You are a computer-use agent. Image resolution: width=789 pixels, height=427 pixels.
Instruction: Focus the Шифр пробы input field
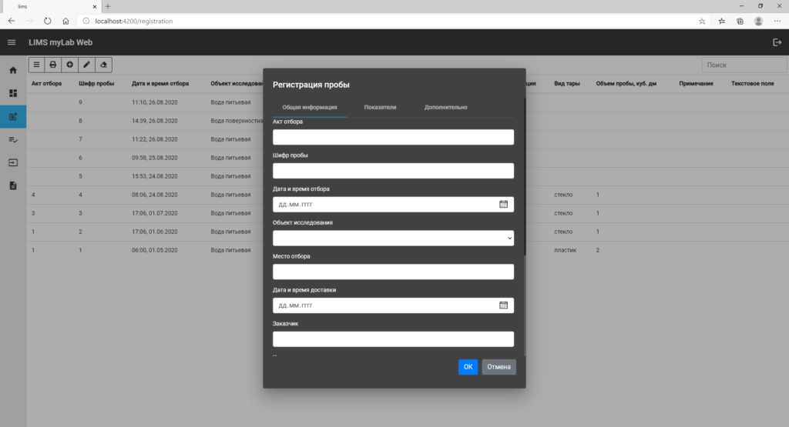coord(393,171)
